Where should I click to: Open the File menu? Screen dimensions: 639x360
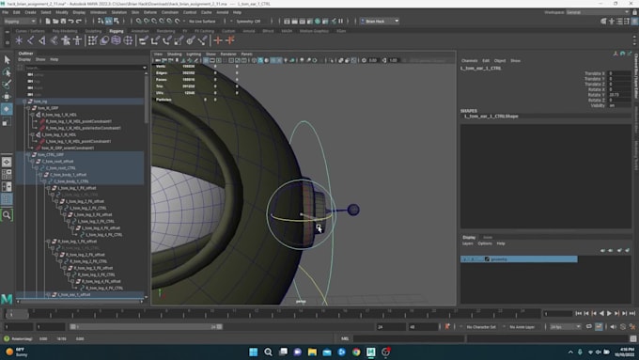click(6, 12)
